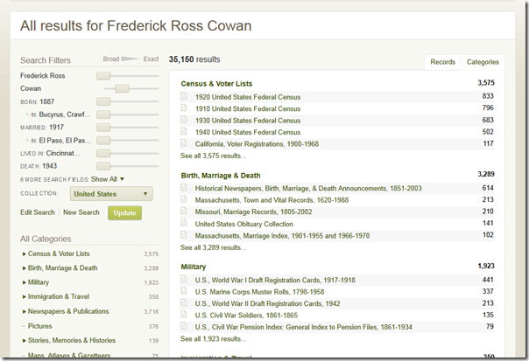Click document icon beside Historical Newspapers announcements

click(184, 187)
